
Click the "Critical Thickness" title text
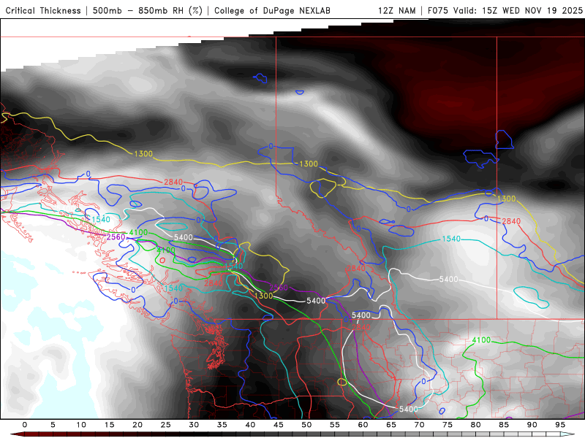(43, 11)
